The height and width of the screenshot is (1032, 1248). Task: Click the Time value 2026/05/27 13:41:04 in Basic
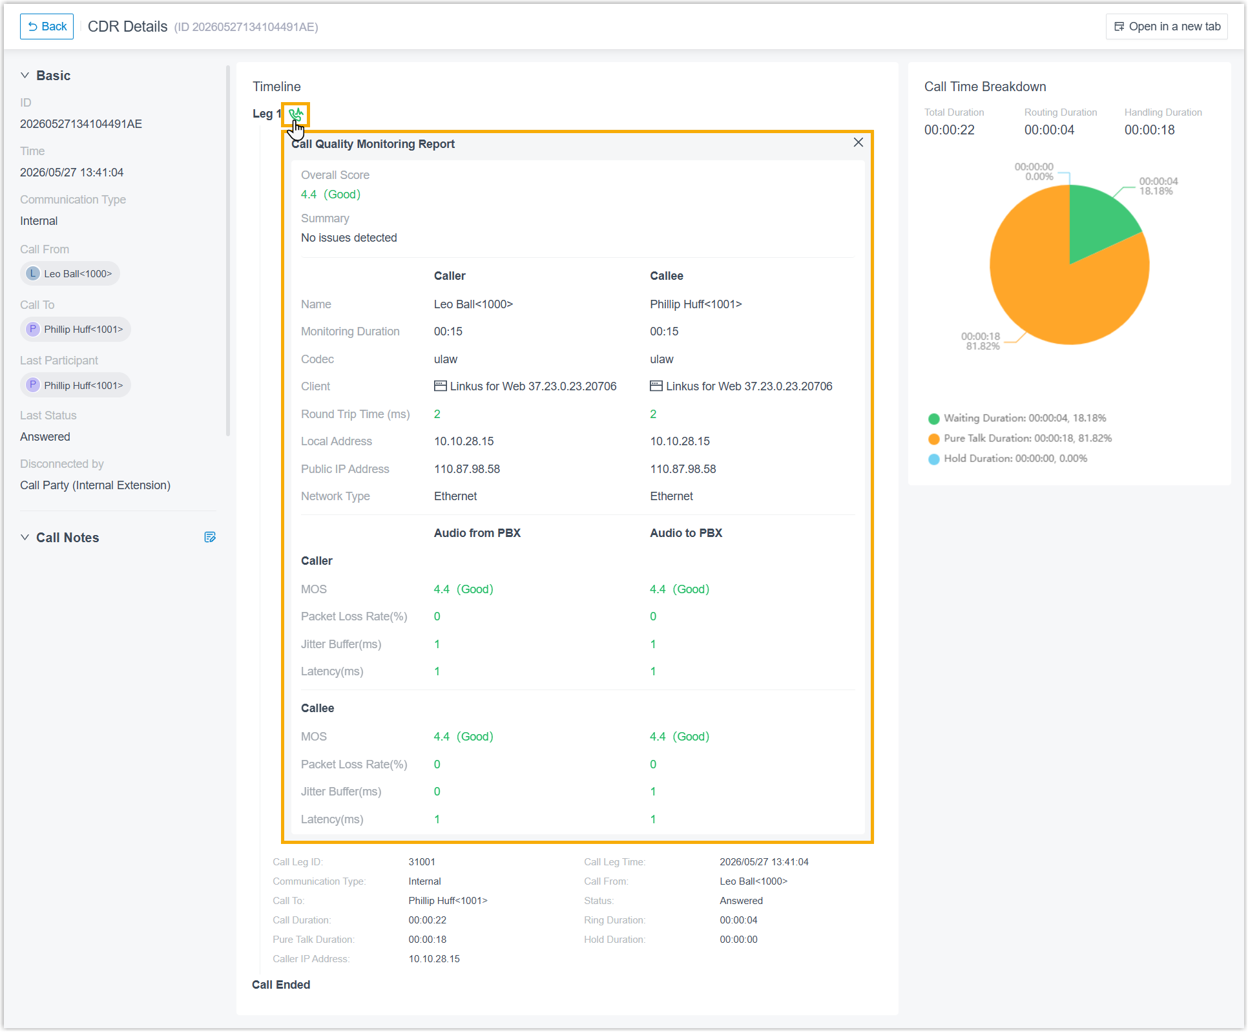click(71, 172)
